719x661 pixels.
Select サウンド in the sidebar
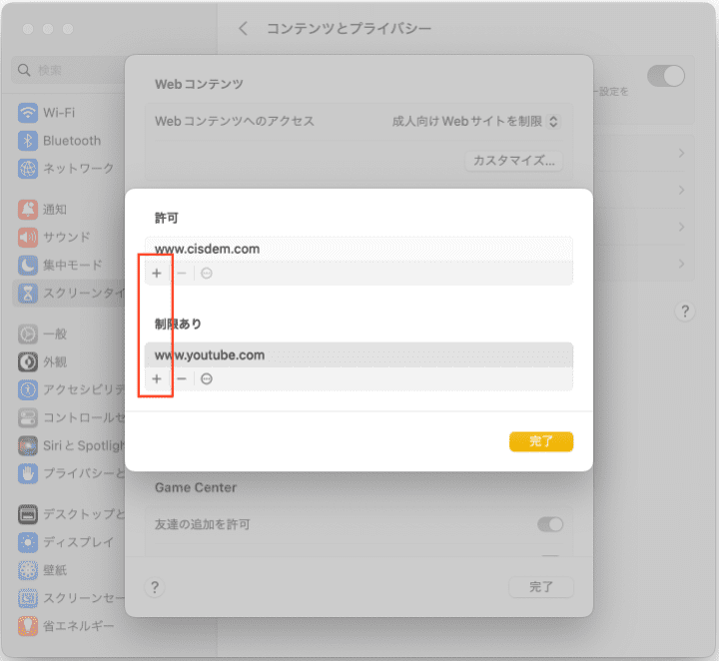(66, 238)
